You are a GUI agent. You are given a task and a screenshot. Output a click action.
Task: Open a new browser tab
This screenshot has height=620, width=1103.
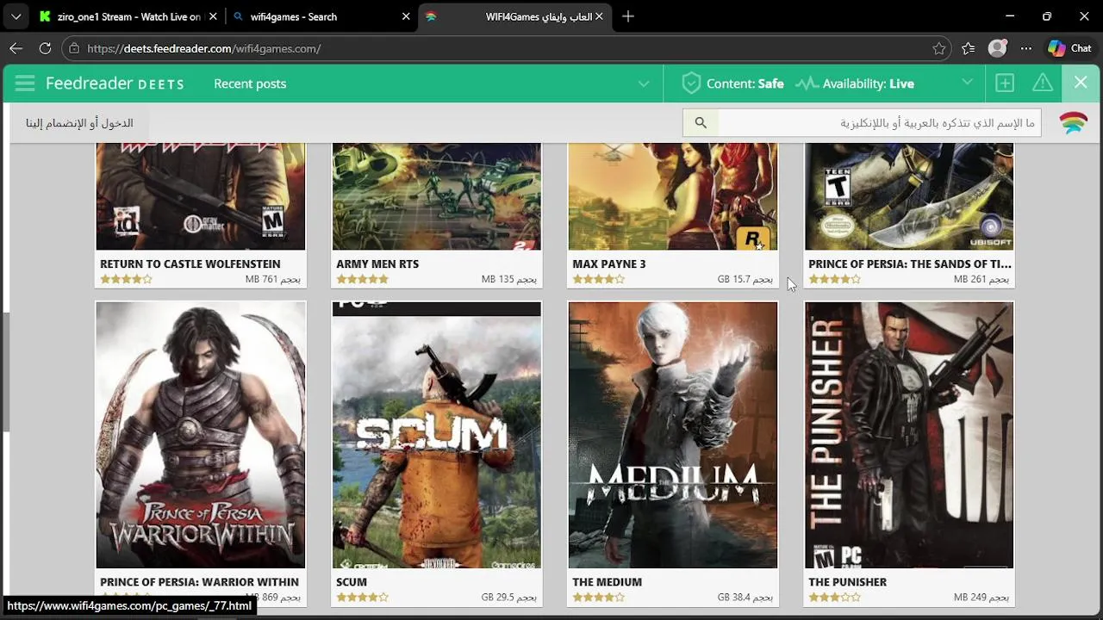(627, 16)
